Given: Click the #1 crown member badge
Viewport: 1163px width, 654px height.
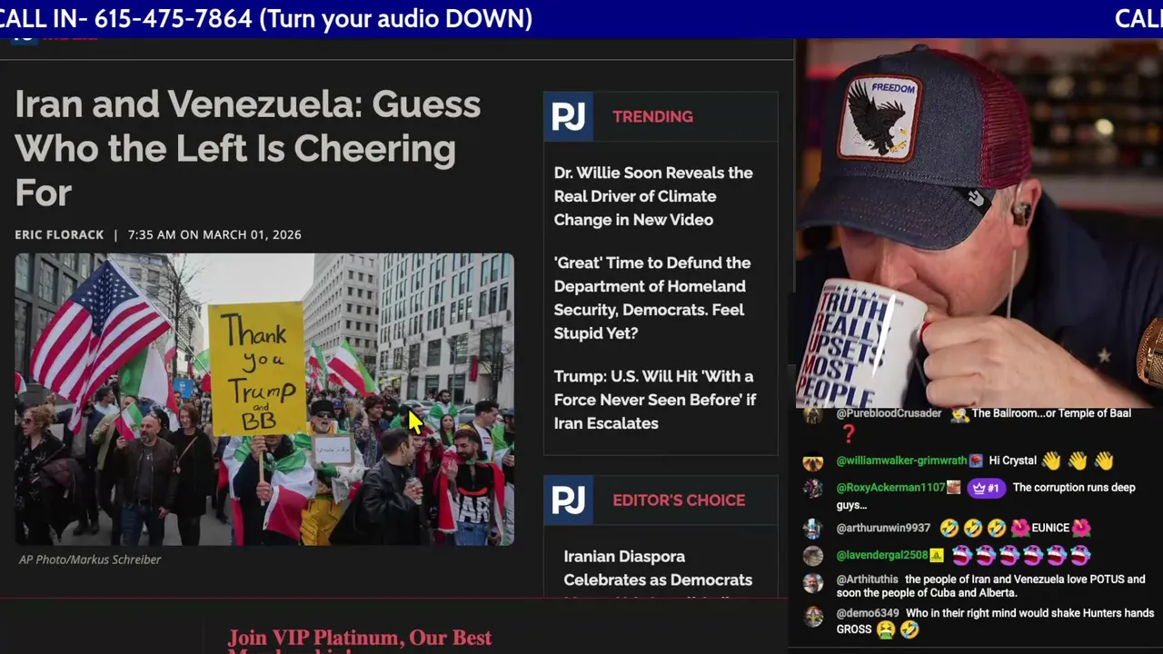Looking at the screenshot, I should coord(987,488).
